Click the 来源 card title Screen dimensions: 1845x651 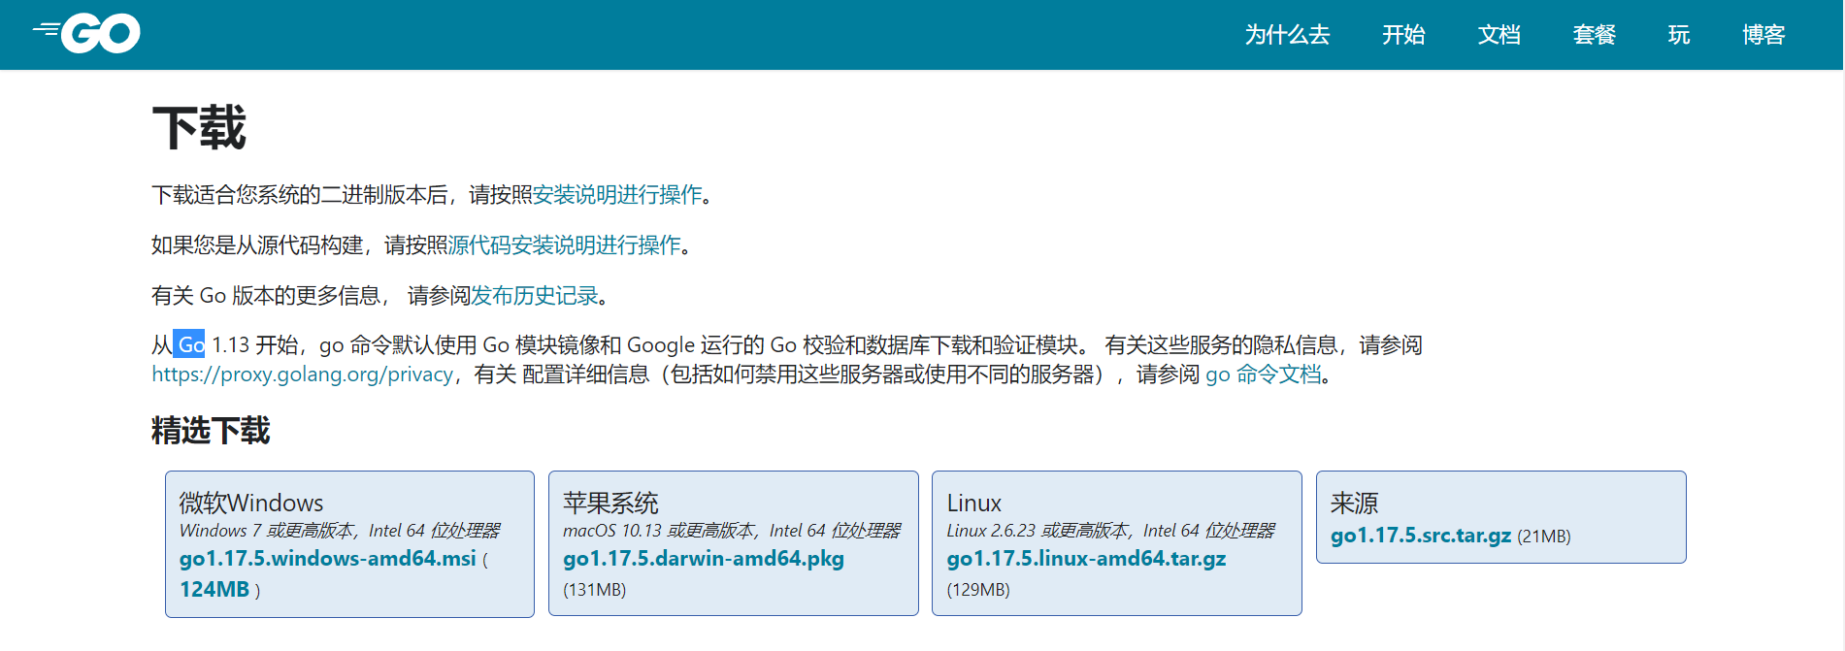tap(1354, 503)
